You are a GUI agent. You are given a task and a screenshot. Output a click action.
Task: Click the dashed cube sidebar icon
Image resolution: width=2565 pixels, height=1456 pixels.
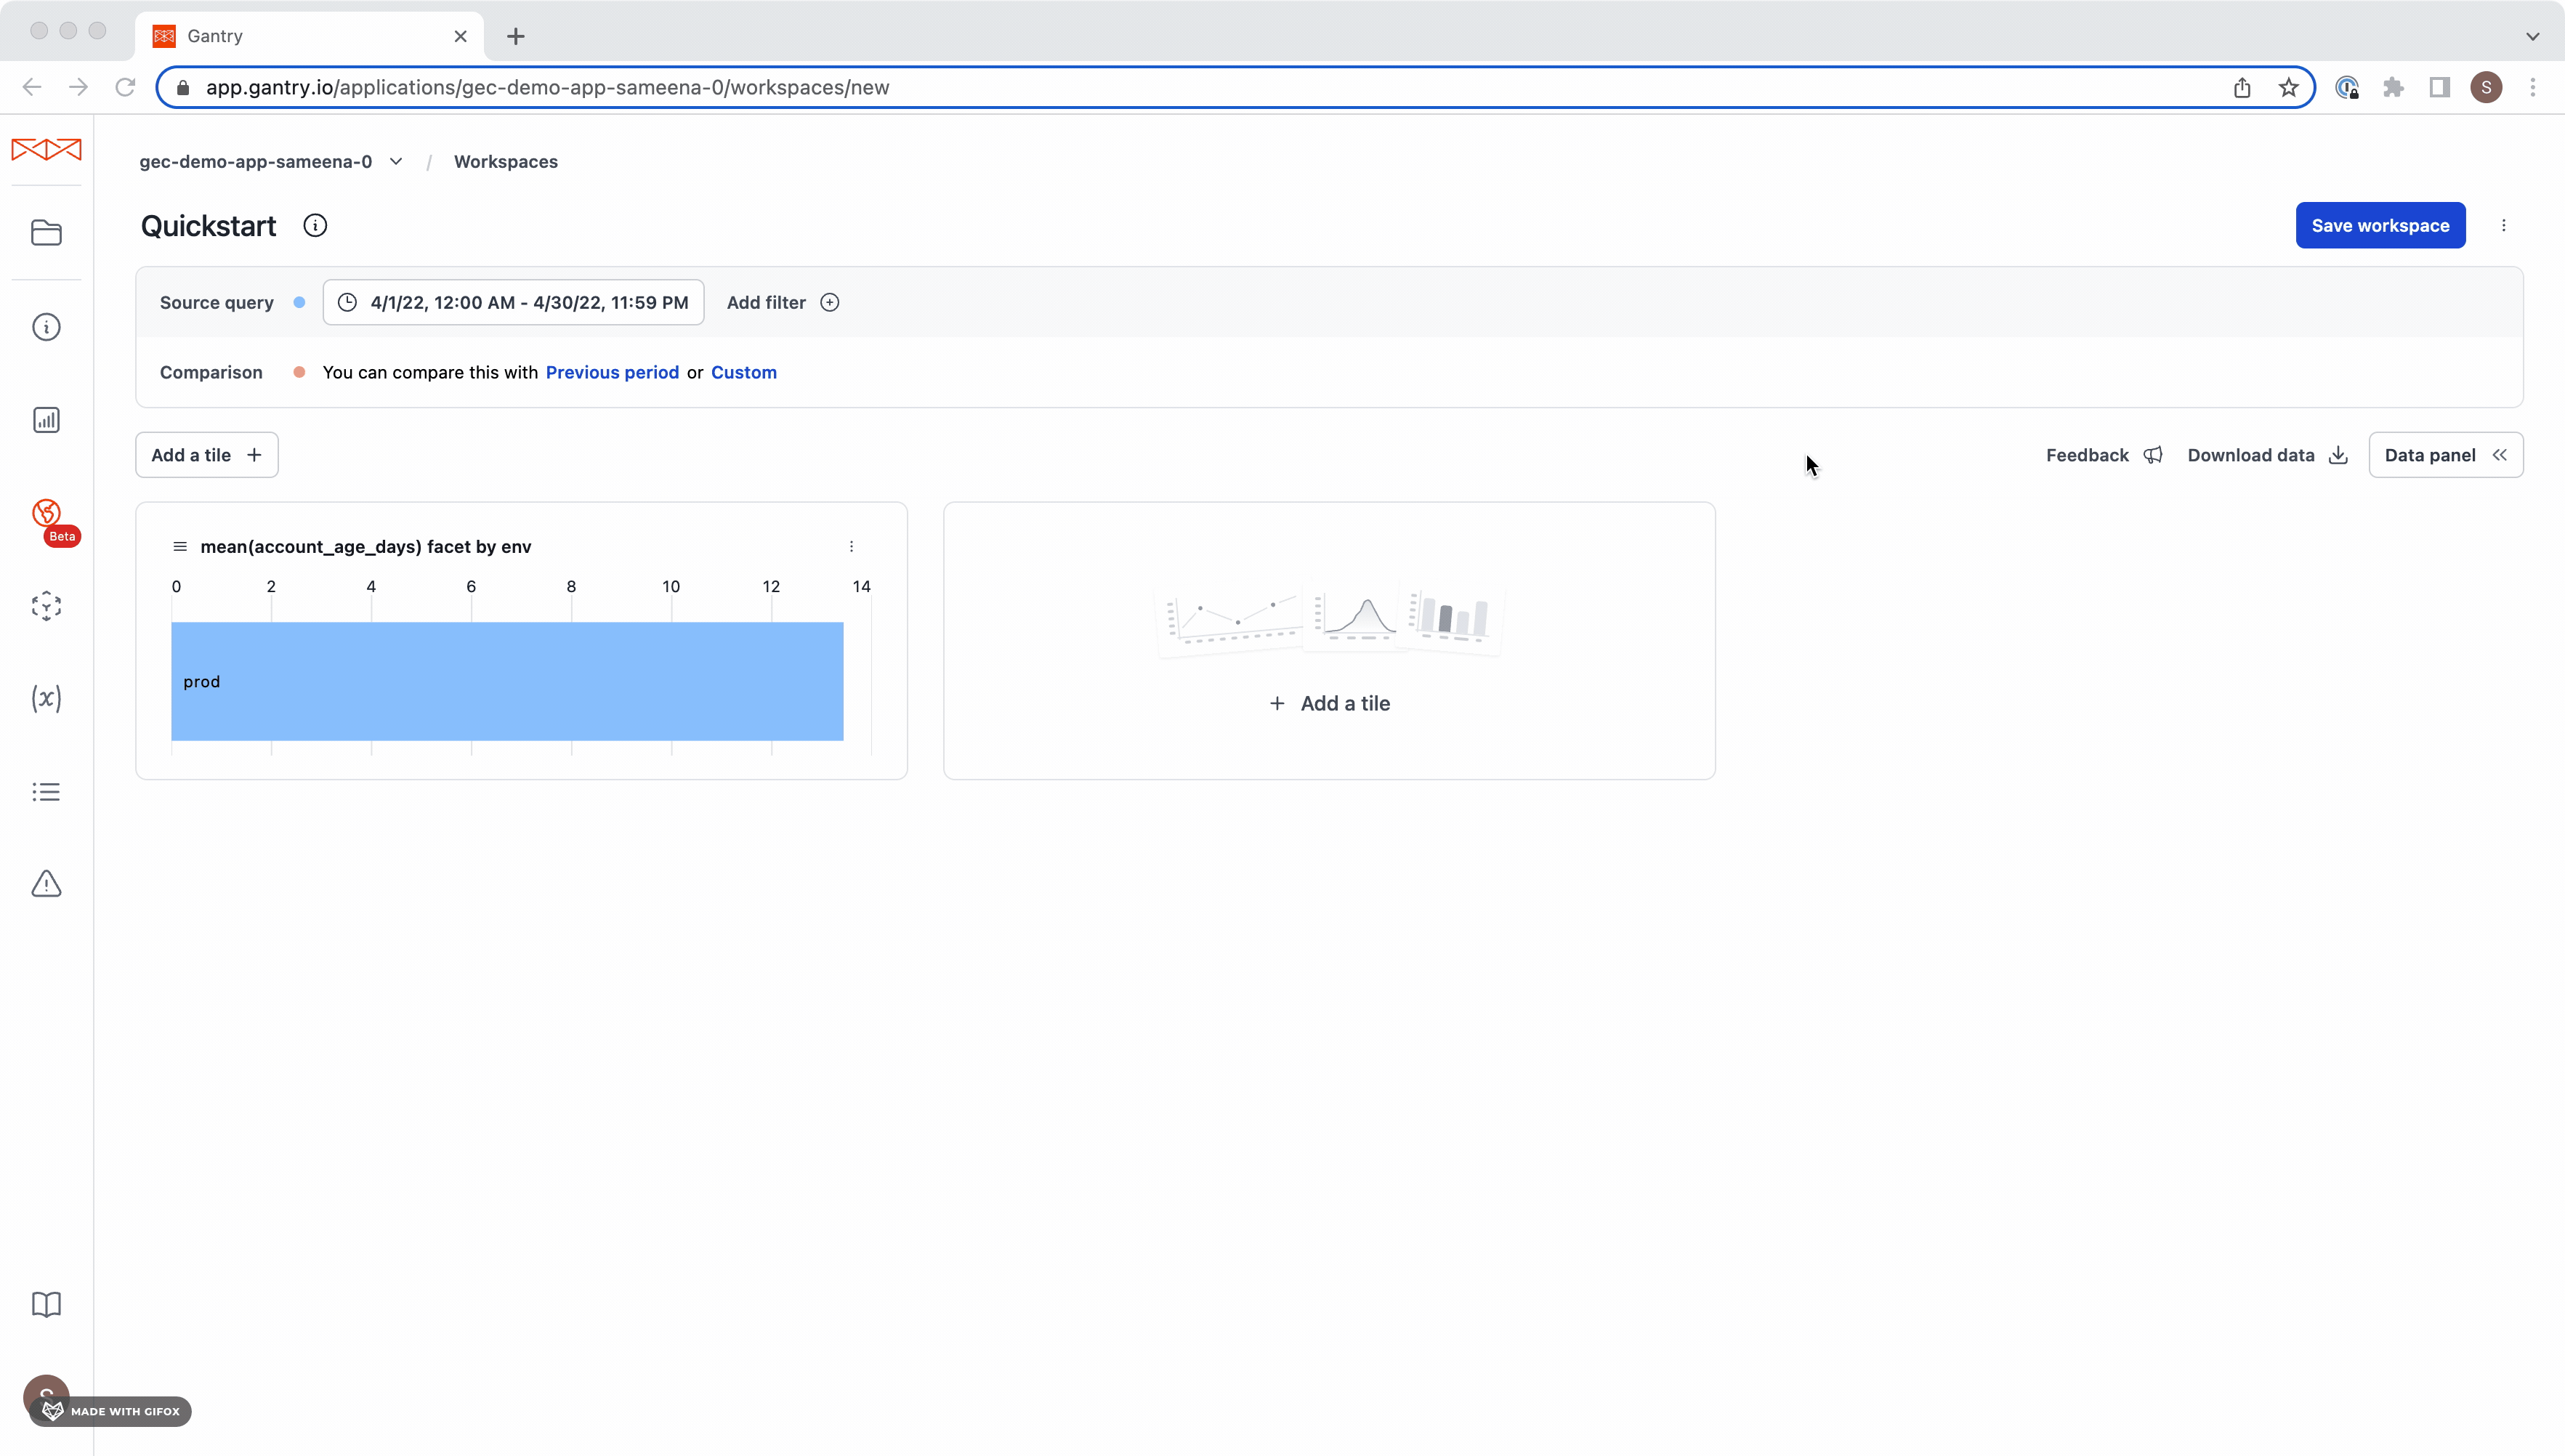coord(46,606)
